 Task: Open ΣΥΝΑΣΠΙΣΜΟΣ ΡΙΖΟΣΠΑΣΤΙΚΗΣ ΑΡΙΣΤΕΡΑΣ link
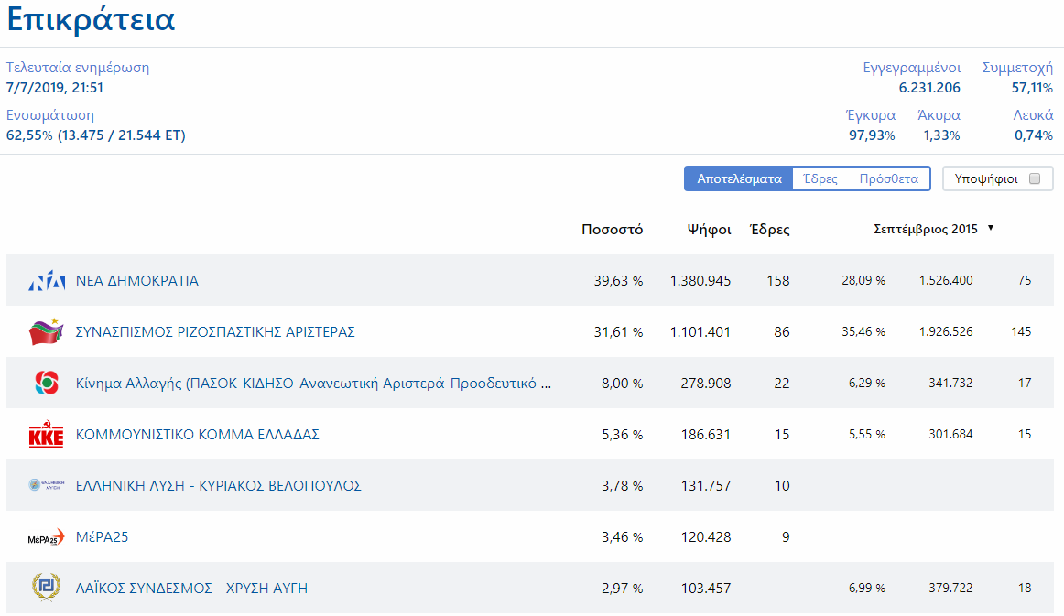point(215,331)
